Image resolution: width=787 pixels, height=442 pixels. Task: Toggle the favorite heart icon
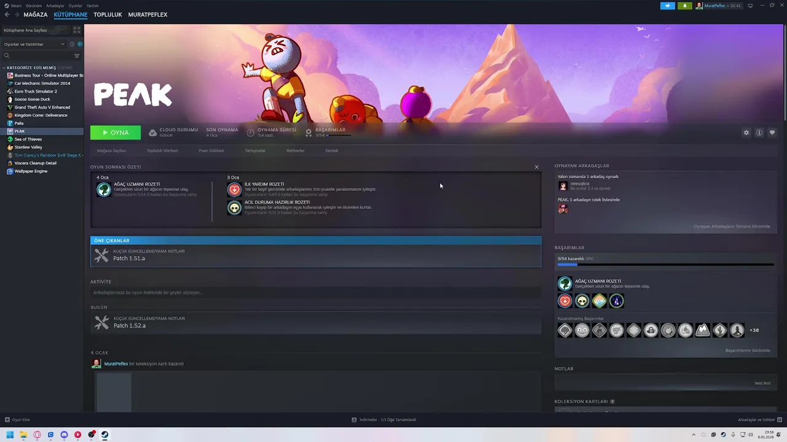coord(772,133)
